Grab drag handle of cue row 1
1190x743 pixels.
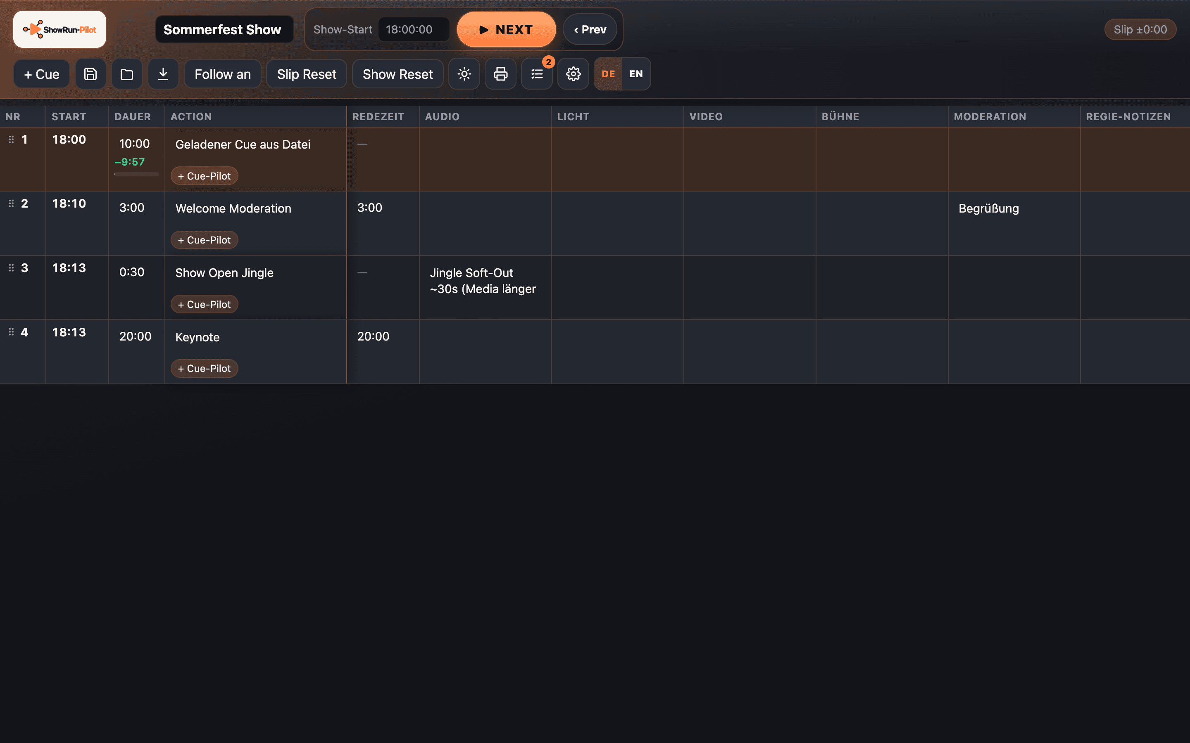[x=11, y=140]
